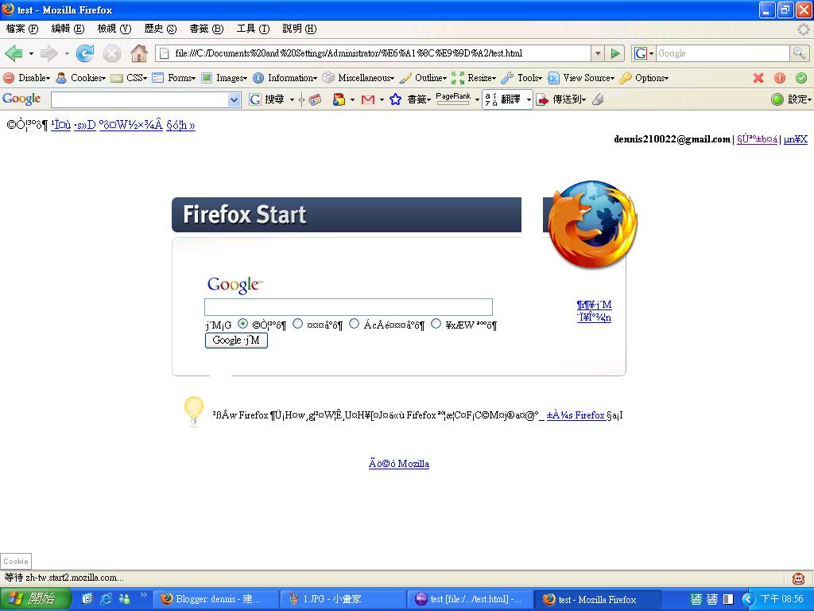814x611 pixels.
Task: Click the Internet Explorer quick launch icon
Action: pos(106,598)
